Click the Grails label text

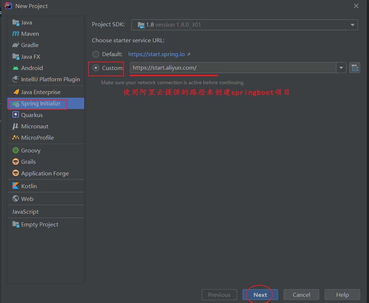tap(28, 162)
